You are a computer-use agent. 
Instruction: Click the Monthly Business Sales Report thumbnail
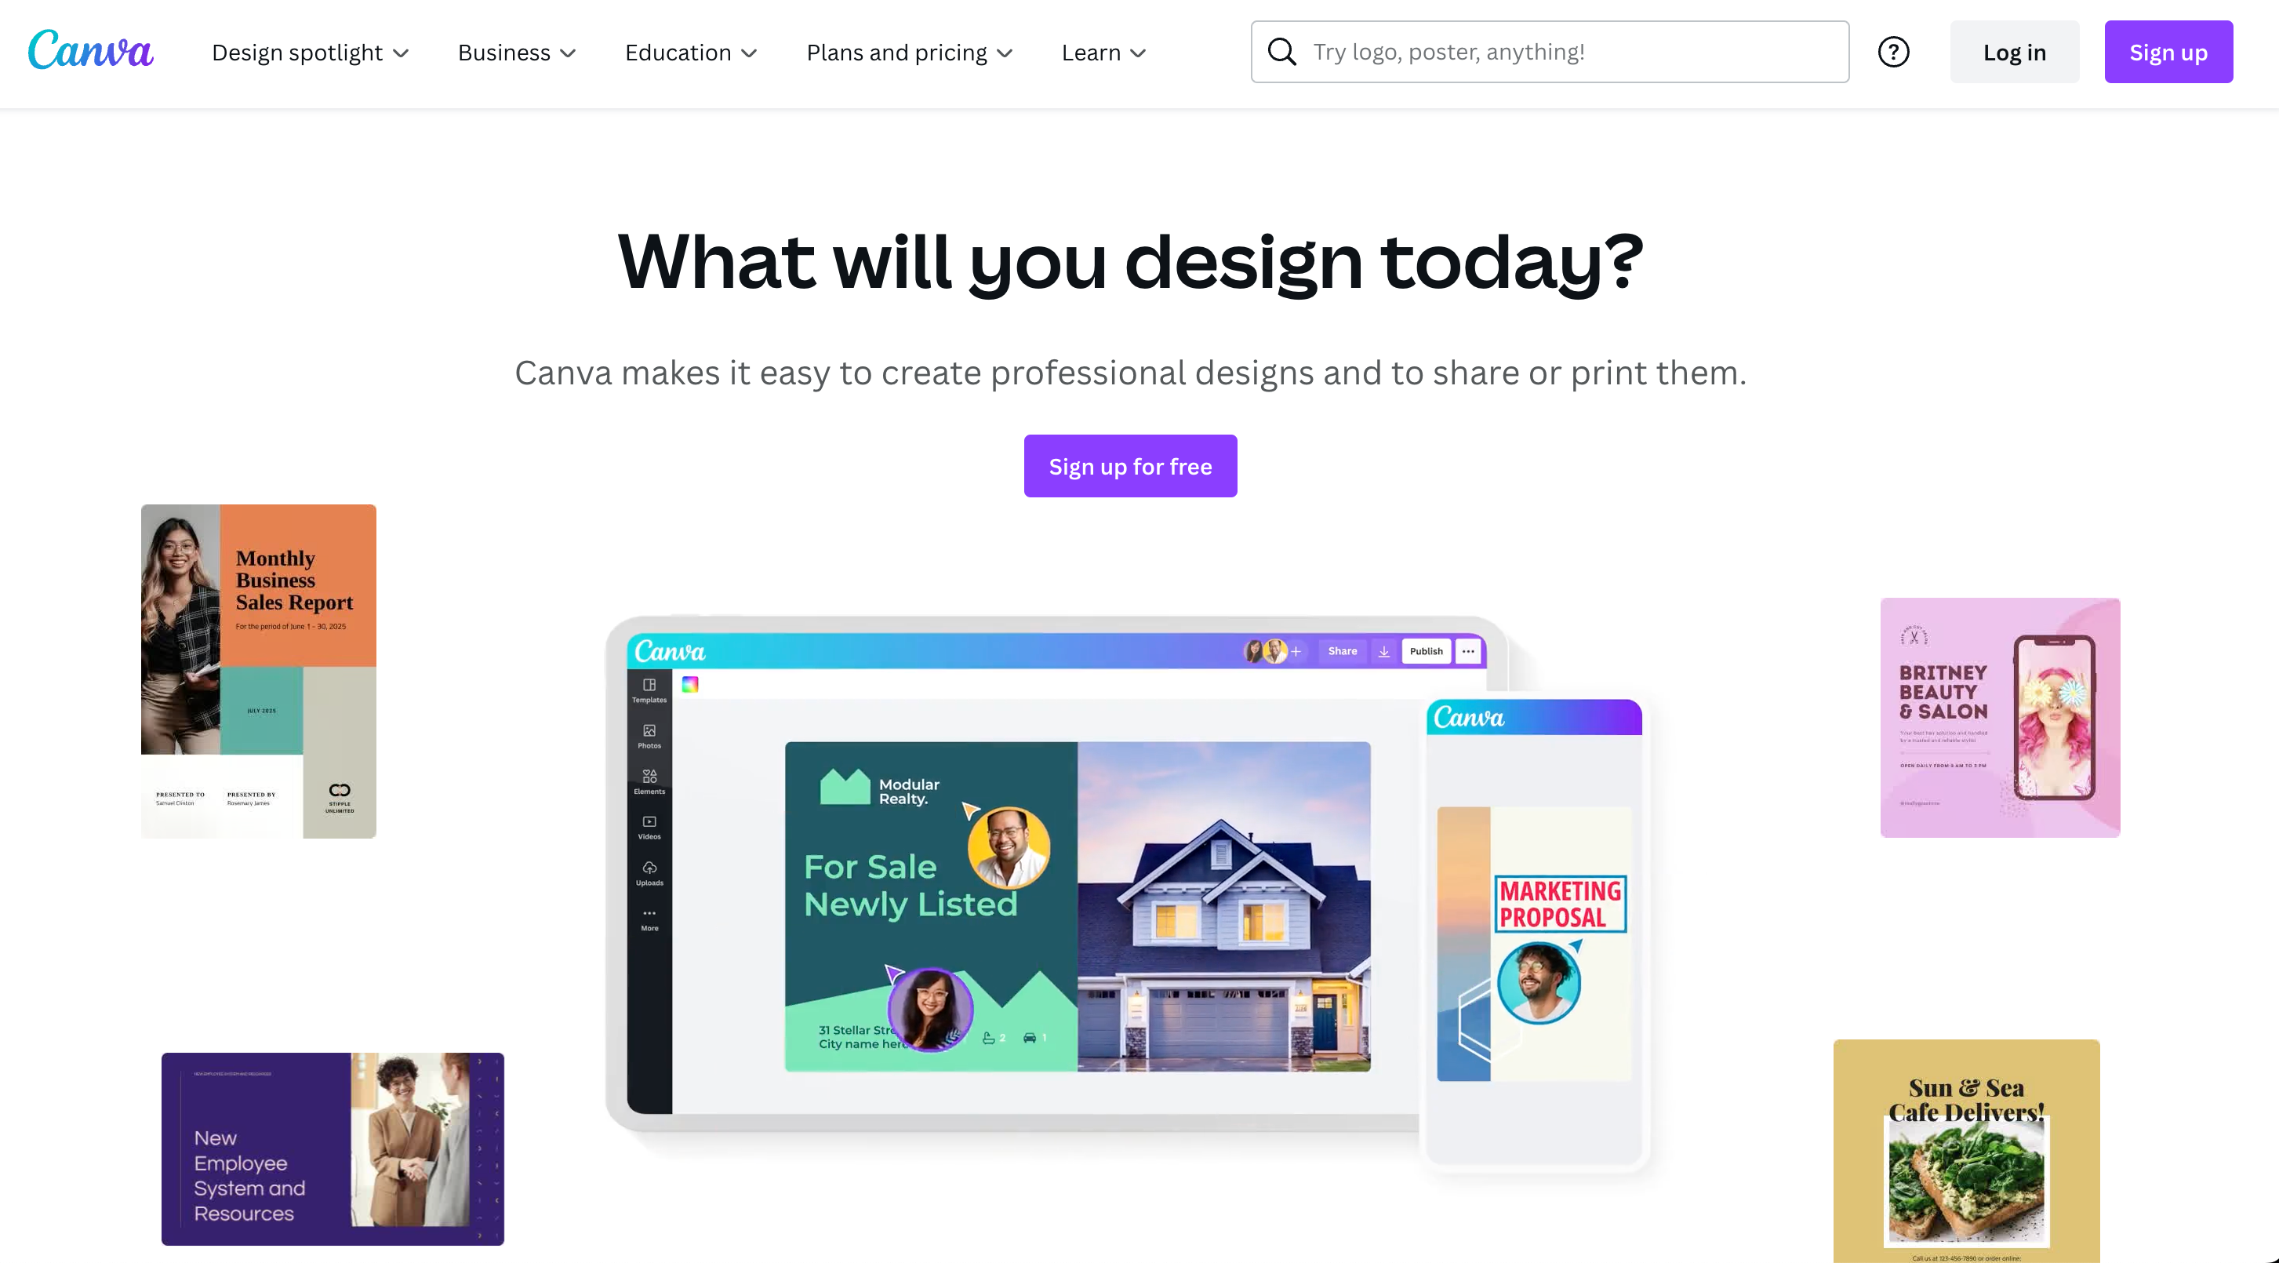(x=258, y=671)
